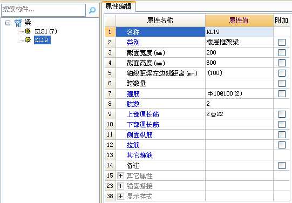Click the 名称 property name cell
Viewport: 292px width, 203px height.
[160, 32]
